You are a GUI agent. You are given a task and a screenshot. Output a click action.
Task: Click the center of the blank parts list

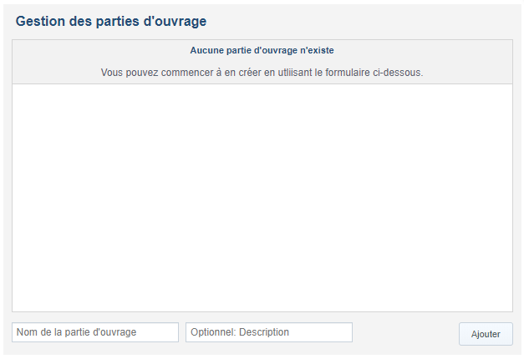[262, 198]
